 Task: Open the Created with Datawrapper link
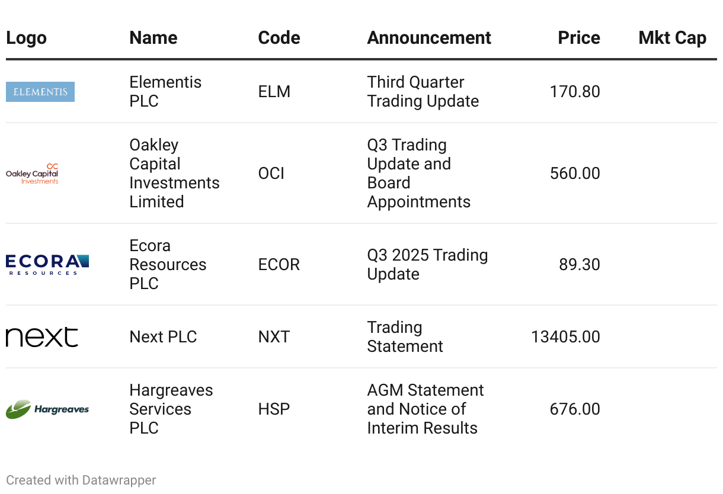(81, 480)
